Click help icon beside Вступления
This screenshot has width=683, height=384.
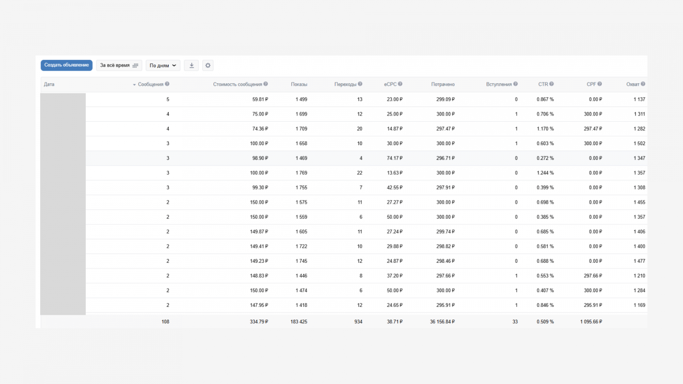pyautogui.click(x=516, y=84)
